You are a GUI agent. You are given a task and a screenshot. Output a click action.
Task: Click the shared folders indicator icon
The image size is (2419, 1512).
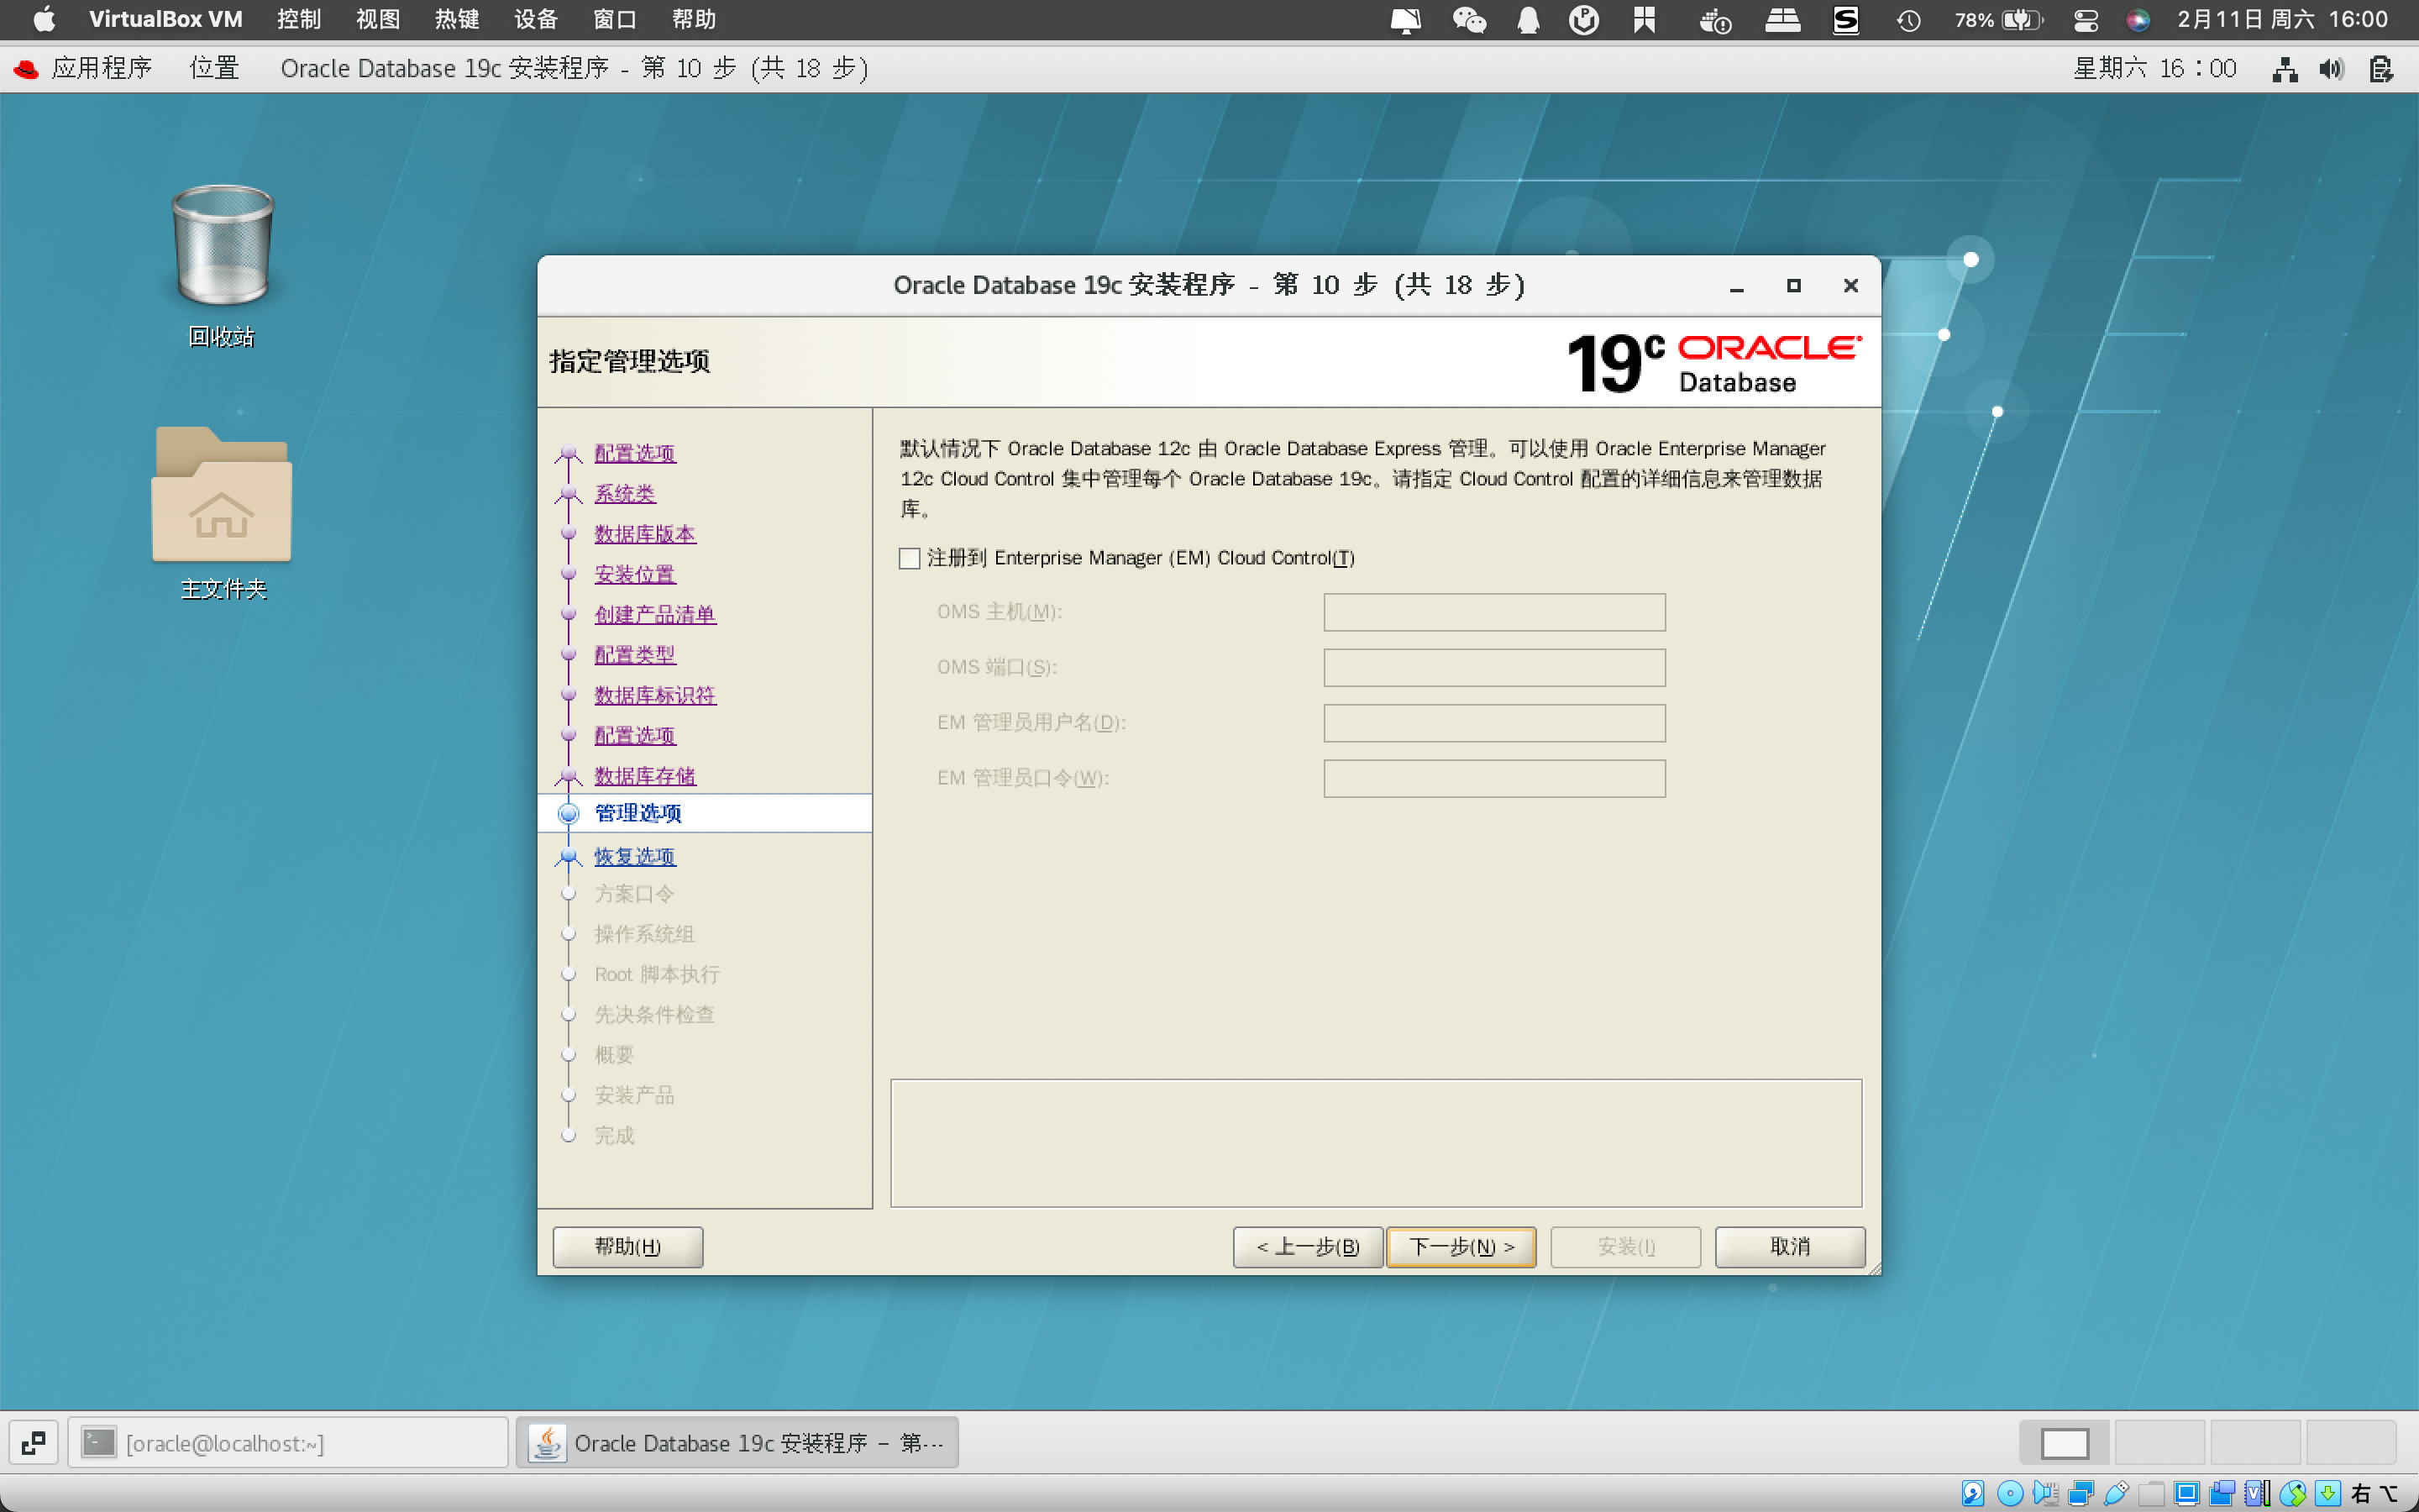click(x=2151, y=1493)
